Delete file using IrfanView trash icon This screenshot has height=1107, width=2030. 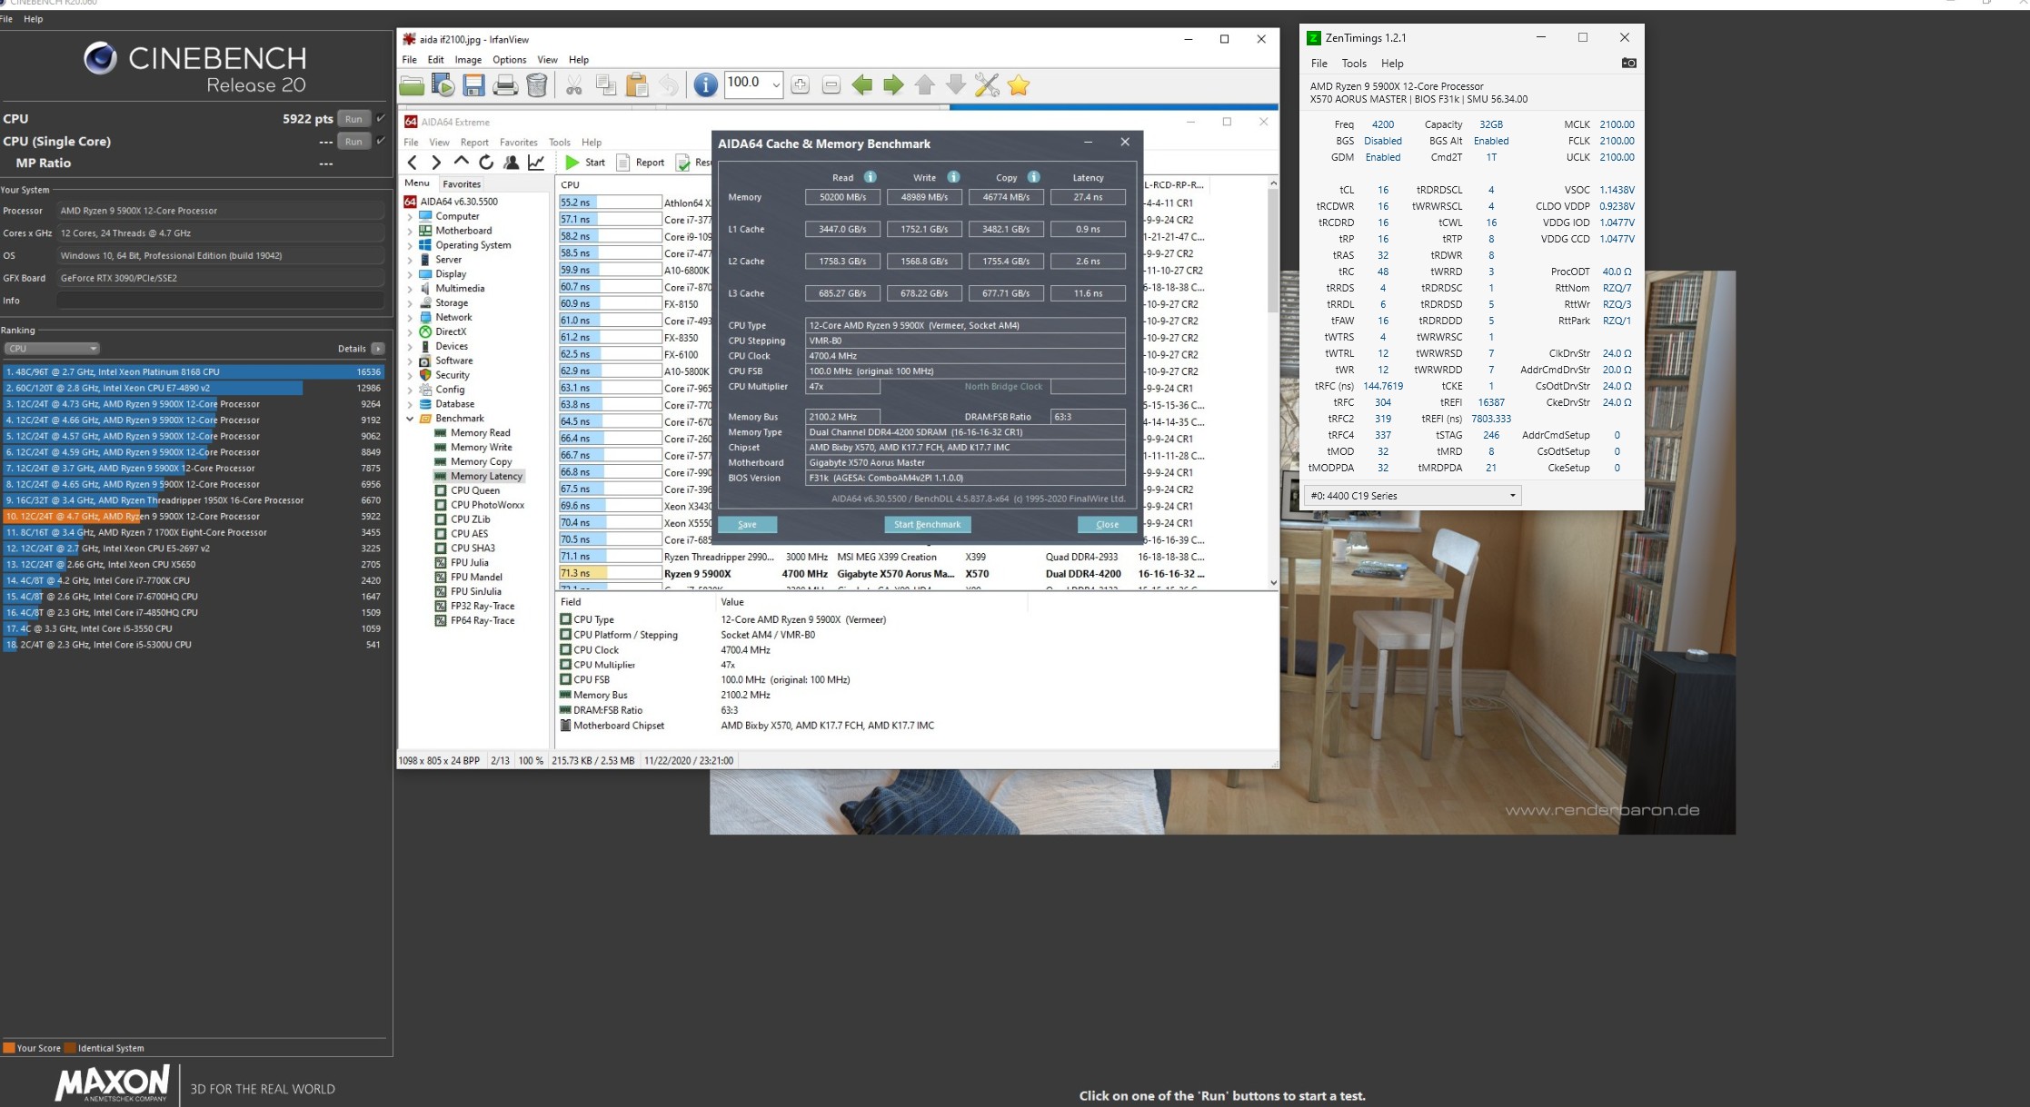coord(537,85)
